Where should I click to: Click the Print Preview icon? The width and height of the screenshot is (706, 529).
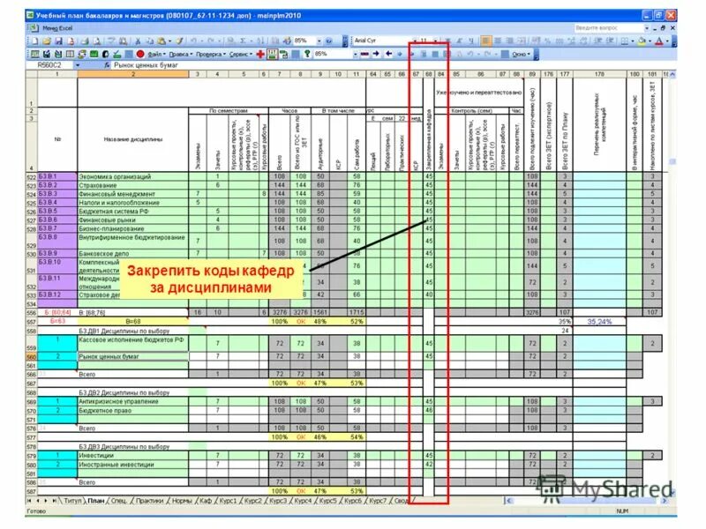click(x=96, y=41)
